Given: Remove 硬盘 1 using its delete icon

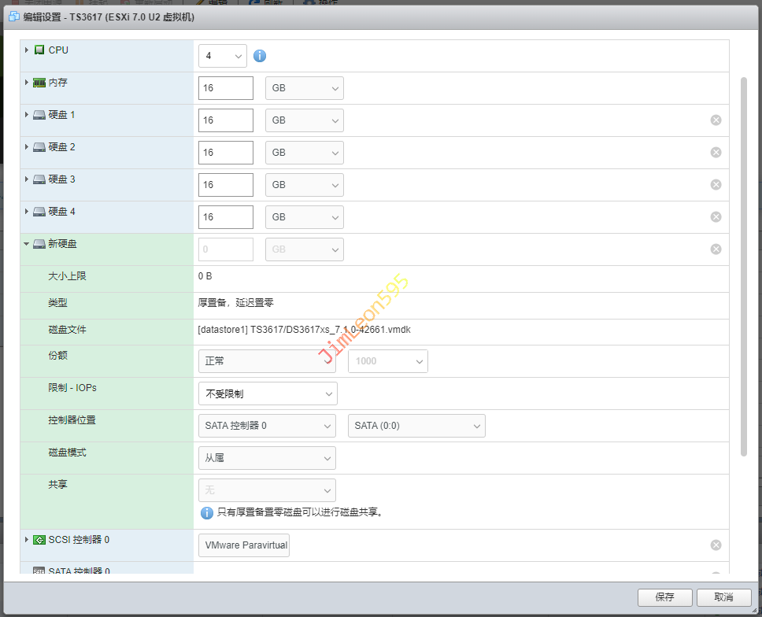Looking at the screenshot, I should (716, 120).
